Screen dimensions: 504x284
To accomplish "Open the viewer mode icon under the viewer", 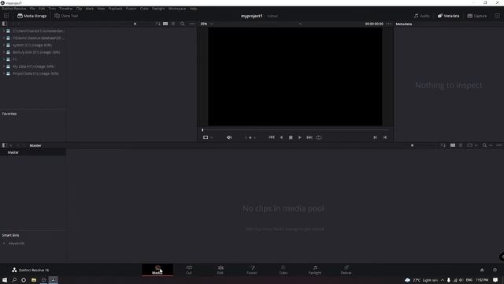I will click(206, 137).
